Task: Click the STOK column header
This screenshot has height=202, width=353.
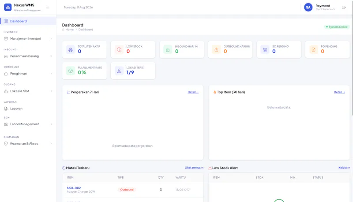Action: point(259,177)
